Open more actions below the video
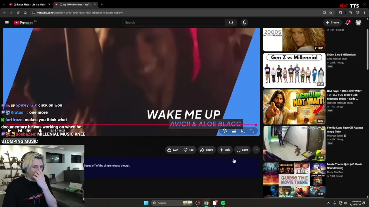The width and height of the screenshot is (369, 207). (256, 150)
